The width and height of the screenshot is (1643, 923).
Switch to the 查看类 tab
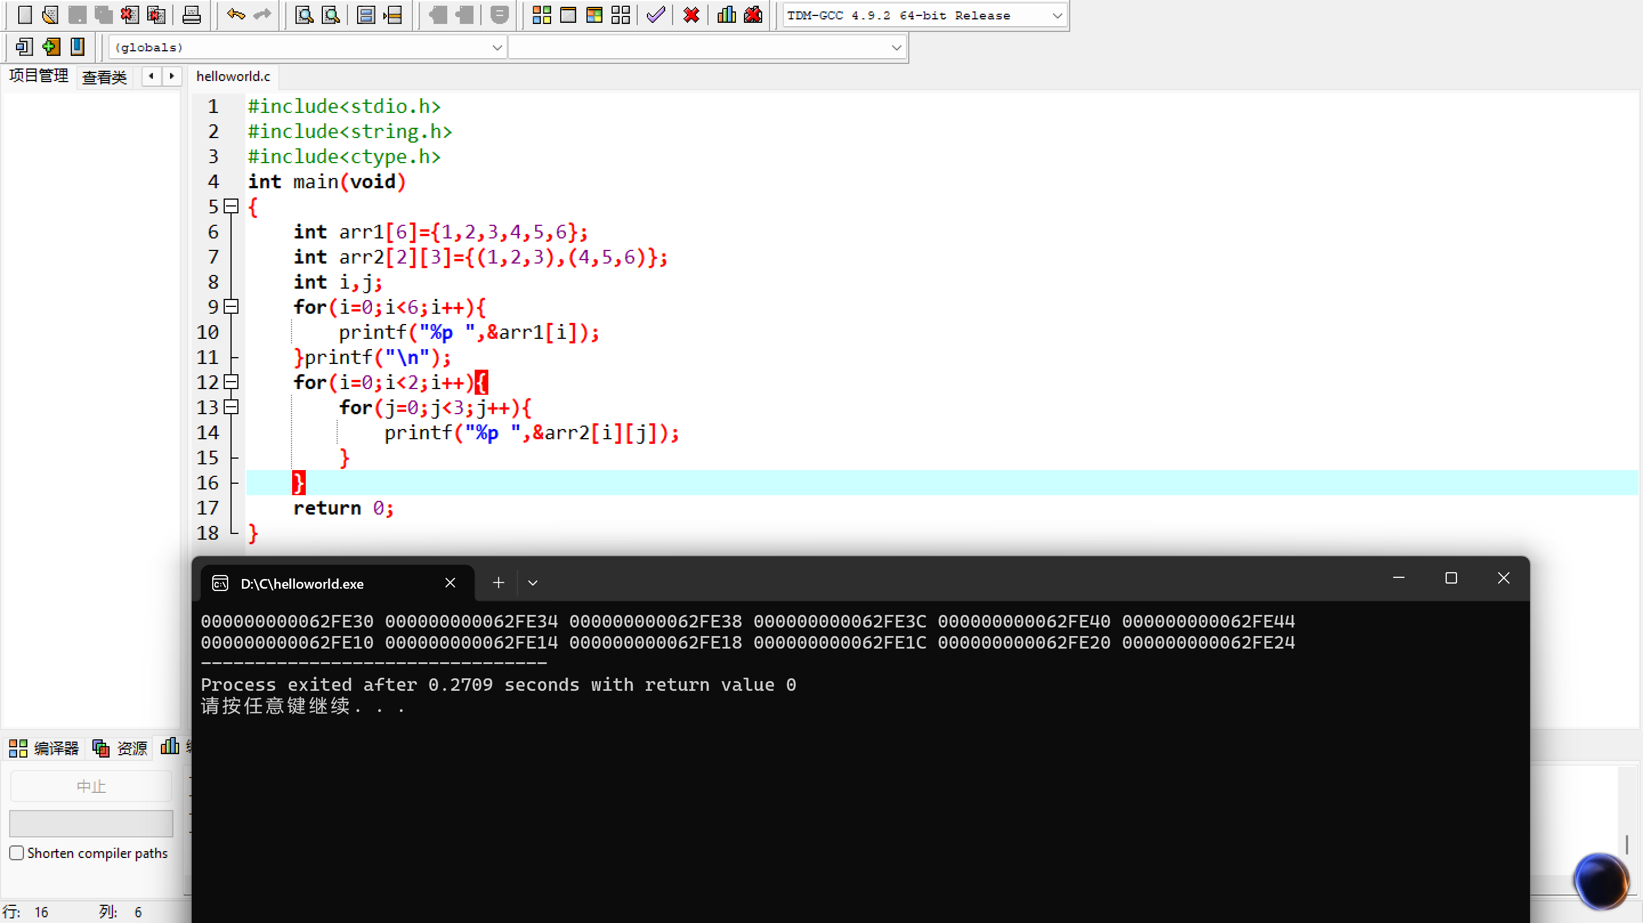tap(104, 77)
